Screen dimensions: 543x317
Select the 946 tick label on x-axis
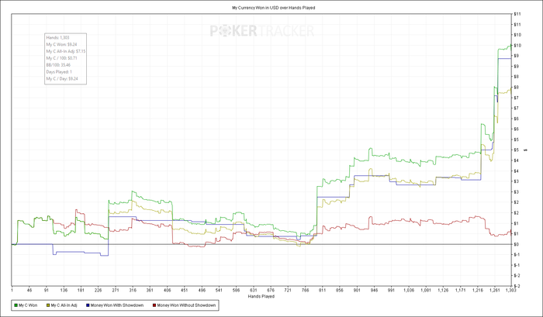[x=374, y=291]
